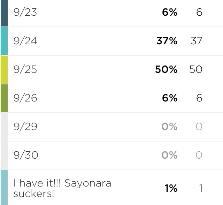Screen dimensions: 223x205
Task: Click the vote count 37 for 9/24
Action: pyautogui.click(x=197, y=41)
